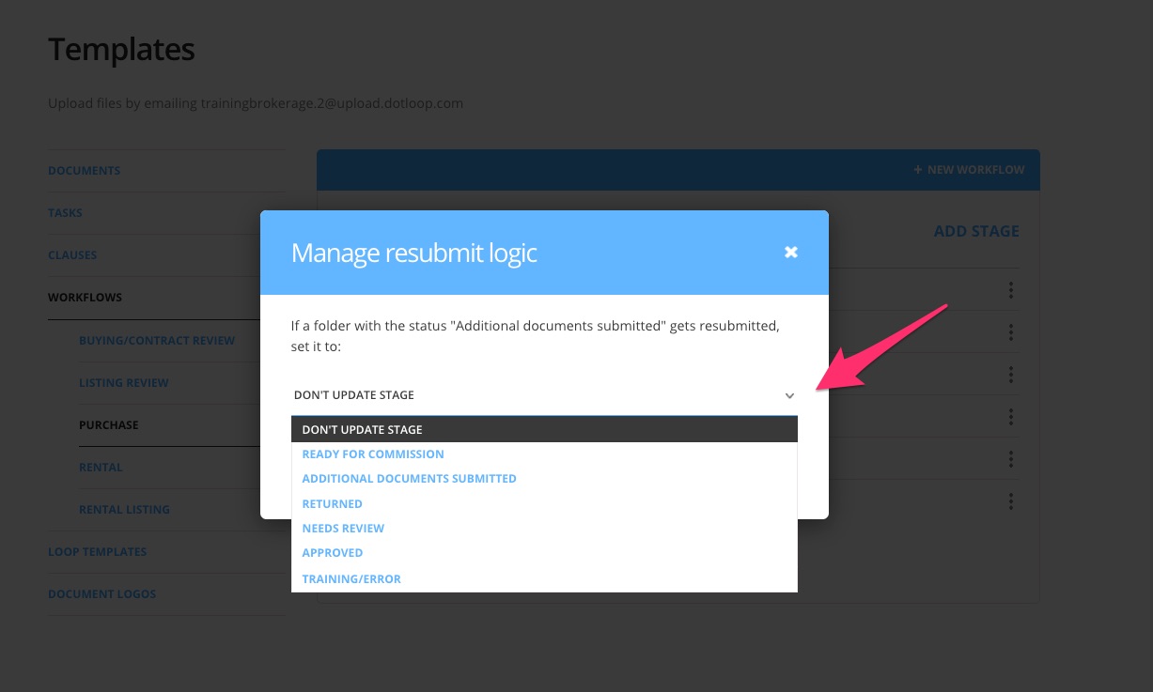1153x692 pixels.
Task: Open the kebab menu beside the first stage
Action: click(x=1010, y=289)
